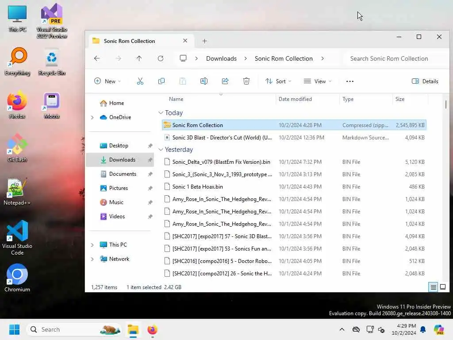Go forward with the right arrow
This screenshot has width=453, height=340.
pyautogui.click(x=118, y=58)
